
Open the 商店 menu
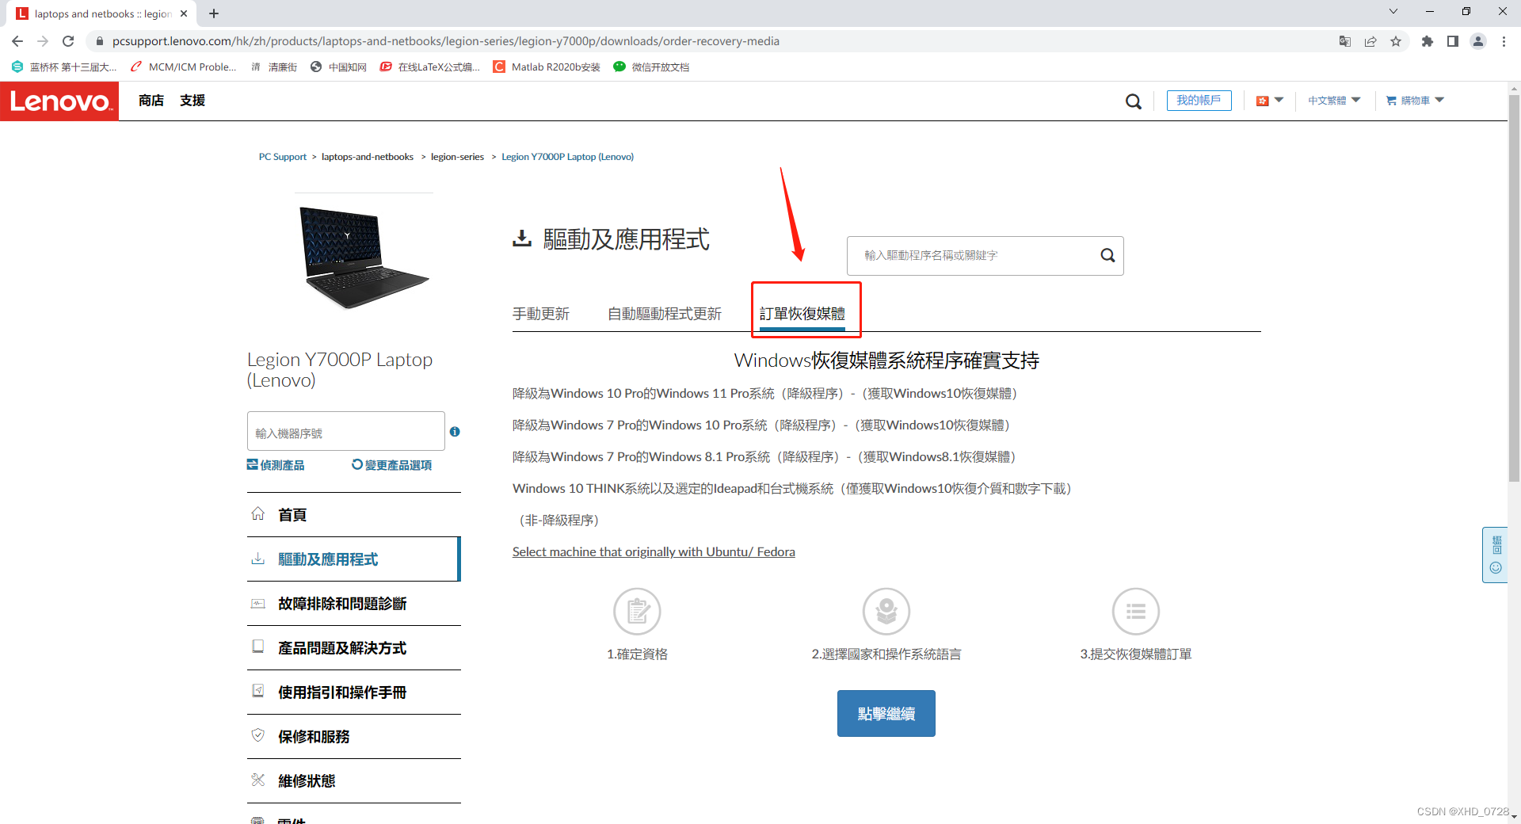coord(151,101)
